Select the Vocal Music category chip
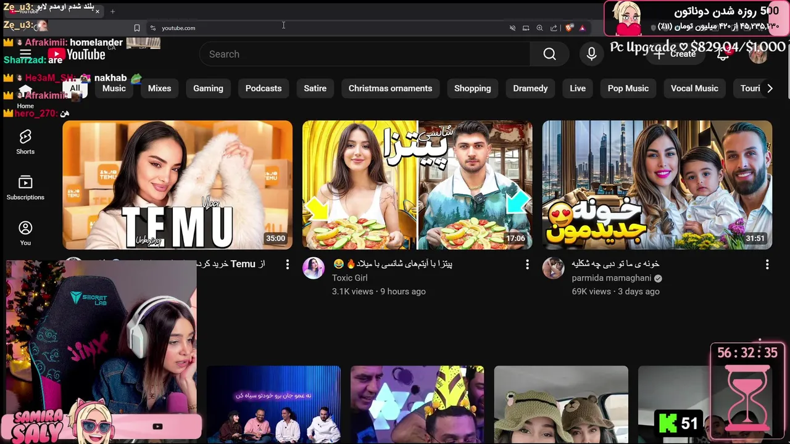This screenshot has width=790, height=444. 694,88
